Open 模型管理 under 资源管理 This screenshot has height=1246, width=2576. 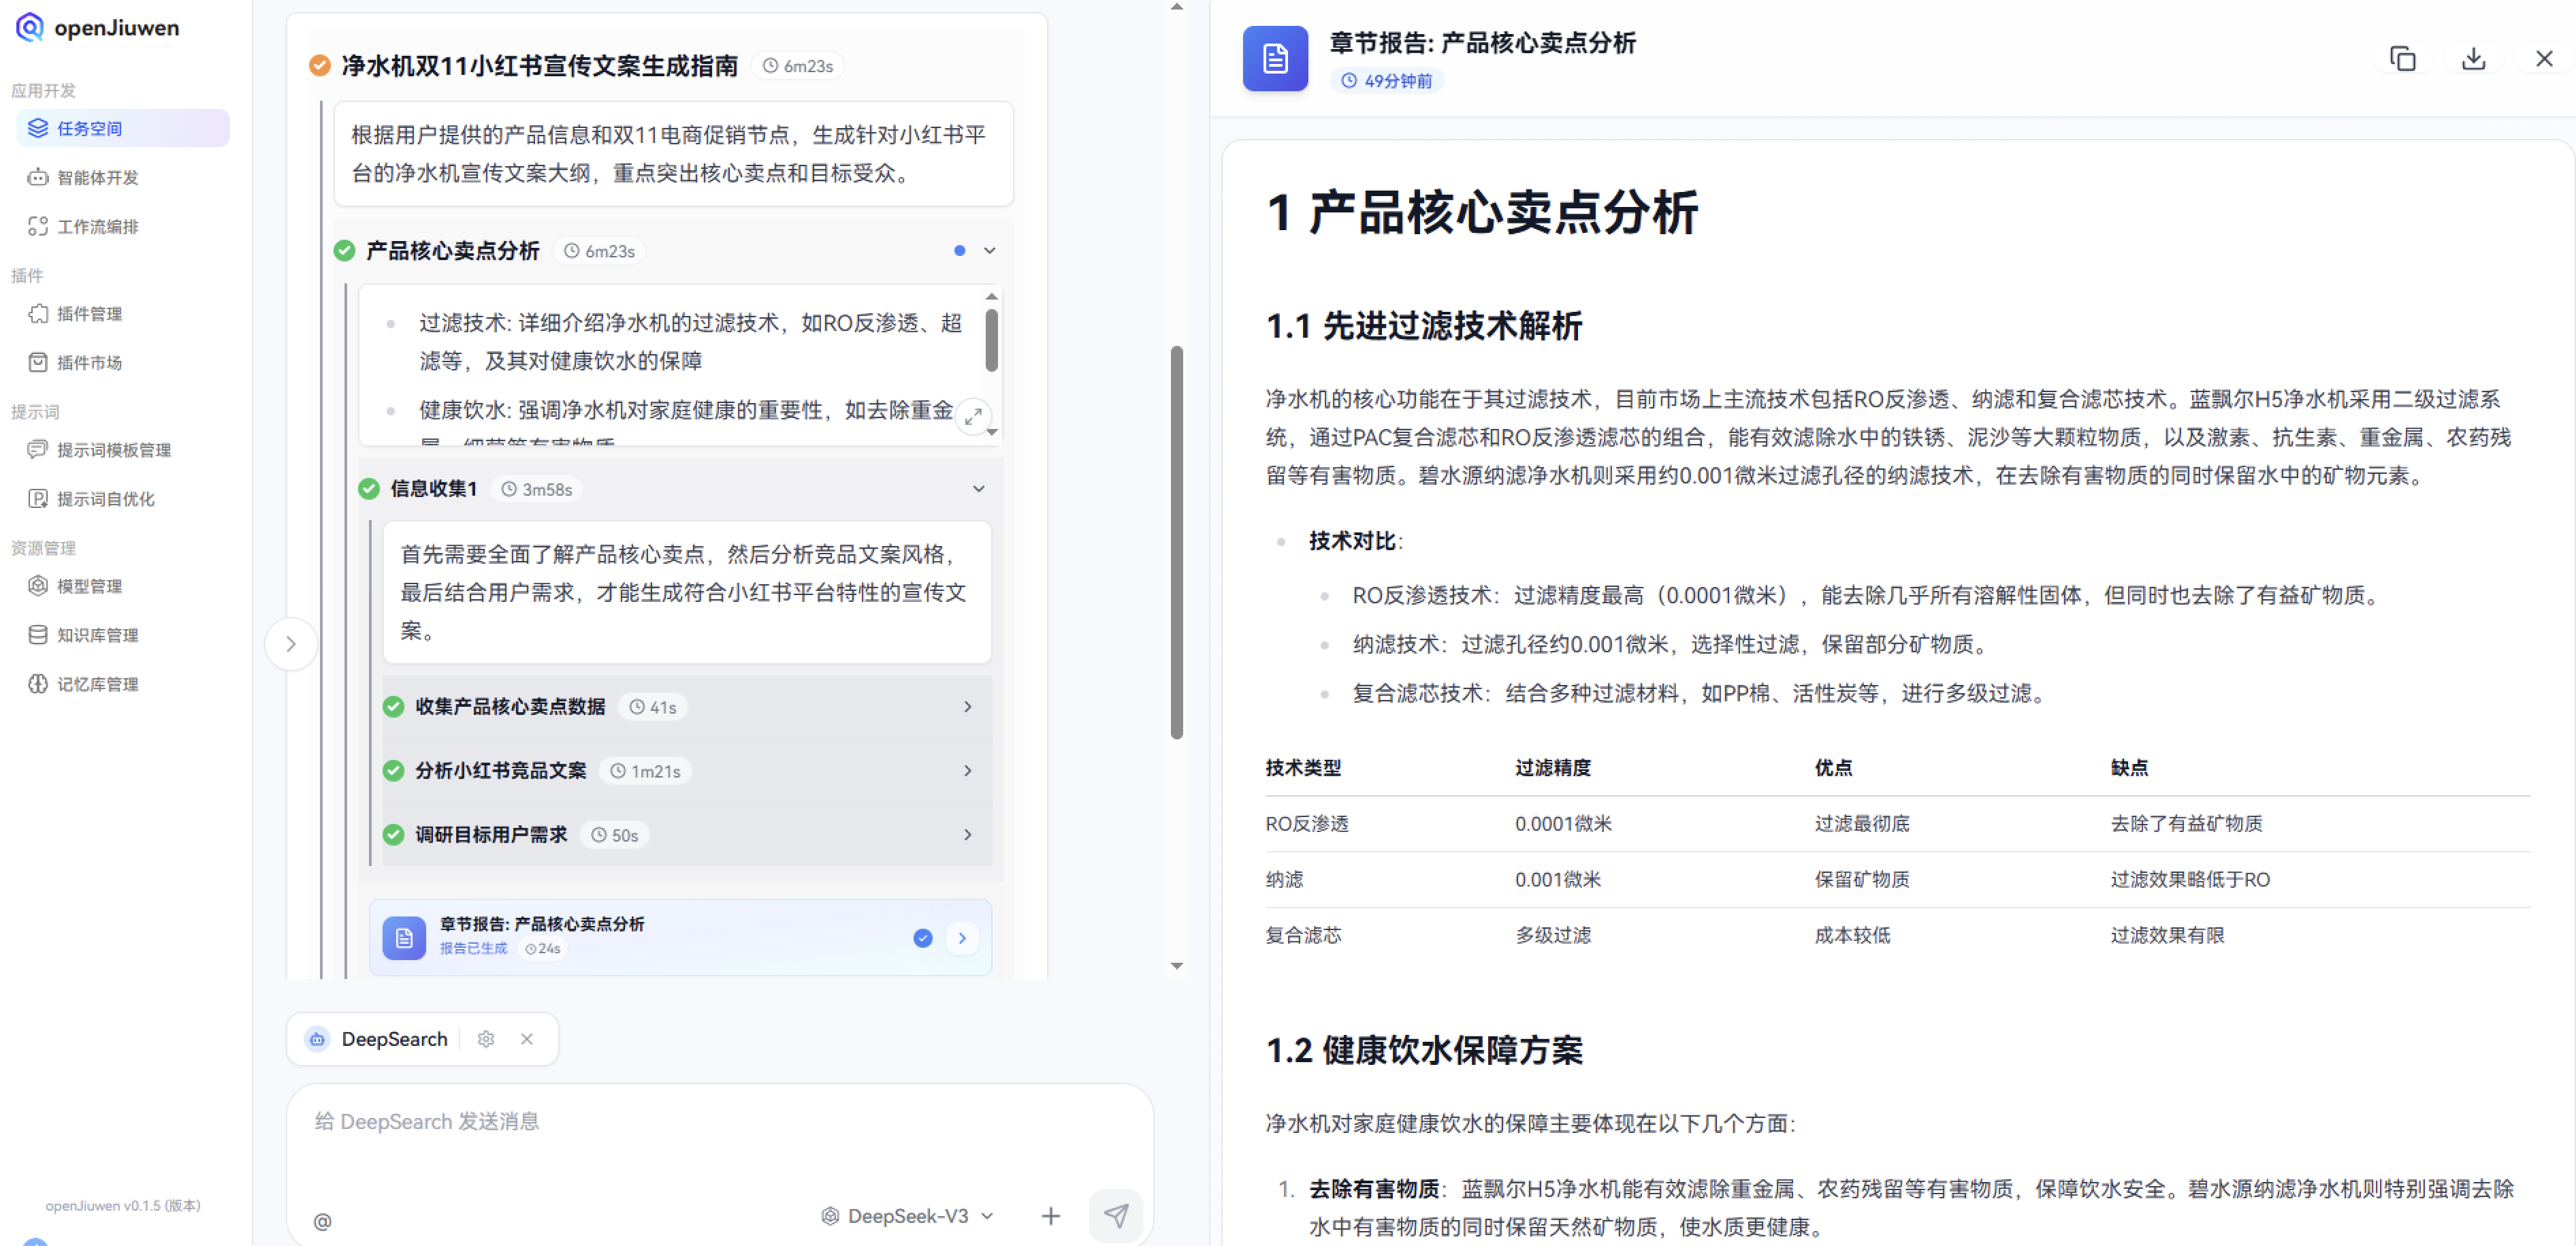pyautogui.click(x=89, y=586)
